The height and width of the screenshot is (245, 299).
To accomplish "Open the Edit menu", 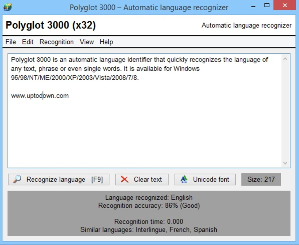I will (28, 42).
